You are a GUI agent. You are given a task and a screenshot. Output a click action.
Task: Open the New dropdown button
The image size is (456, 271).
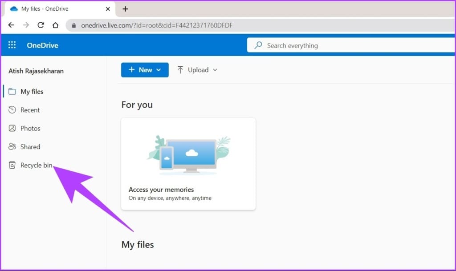pos(145,70)
